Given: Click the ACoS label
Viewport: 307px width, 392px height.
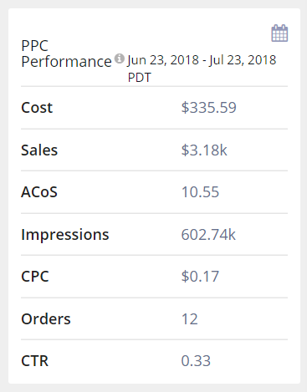Looking at the screenshot, I should coord(39,192).
